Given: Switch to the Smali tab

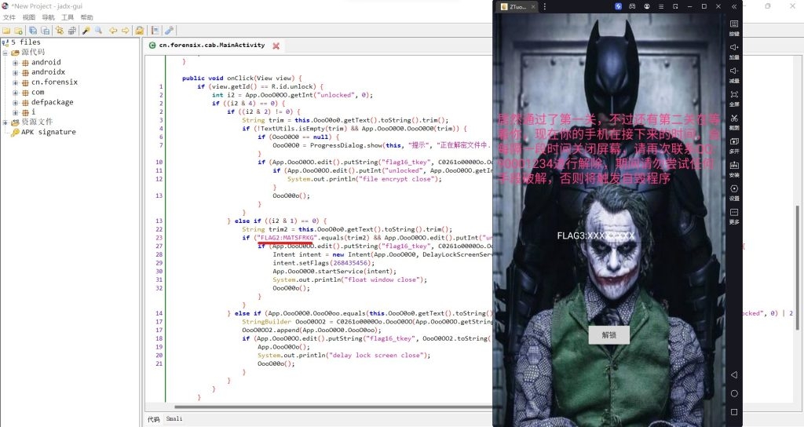Looking at the screenshot, I should coord(174,419).
